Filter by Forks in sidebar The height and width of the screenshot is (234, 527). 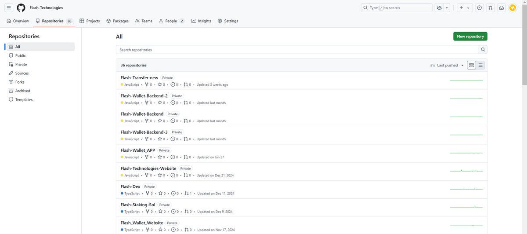pos(40,82)
